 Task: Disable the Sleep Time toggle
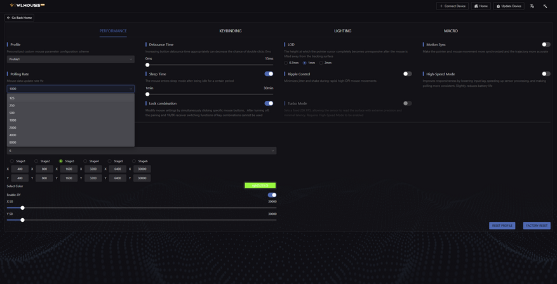(x=269, y=74)
